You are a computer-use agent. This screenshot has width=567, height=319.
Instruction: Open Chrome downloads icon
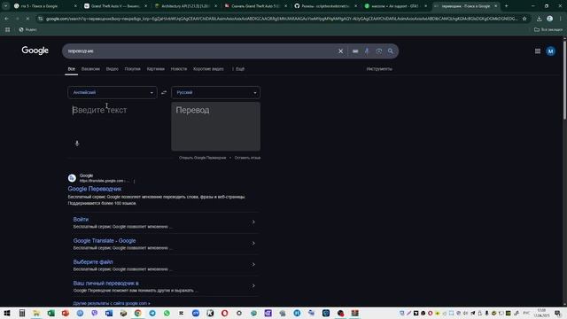pos(540,19)
